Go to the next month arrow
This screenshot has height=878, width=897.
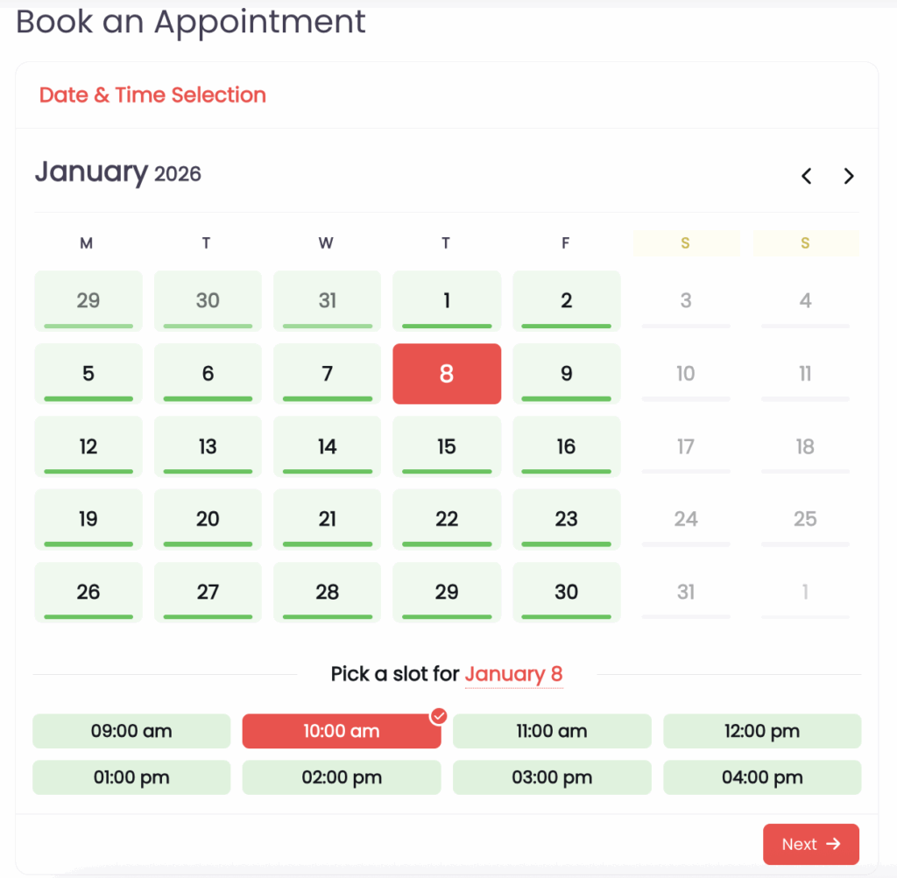pos(848,176)
